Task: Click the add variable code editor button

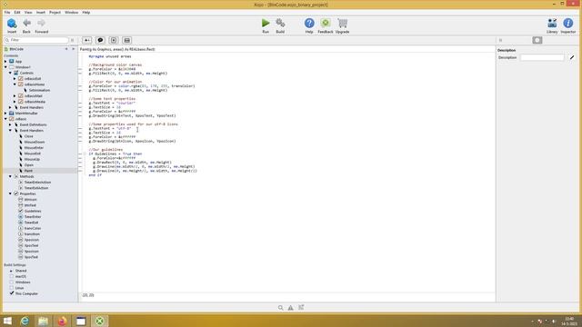Action: pyautogui.click(x=87, y=40)
